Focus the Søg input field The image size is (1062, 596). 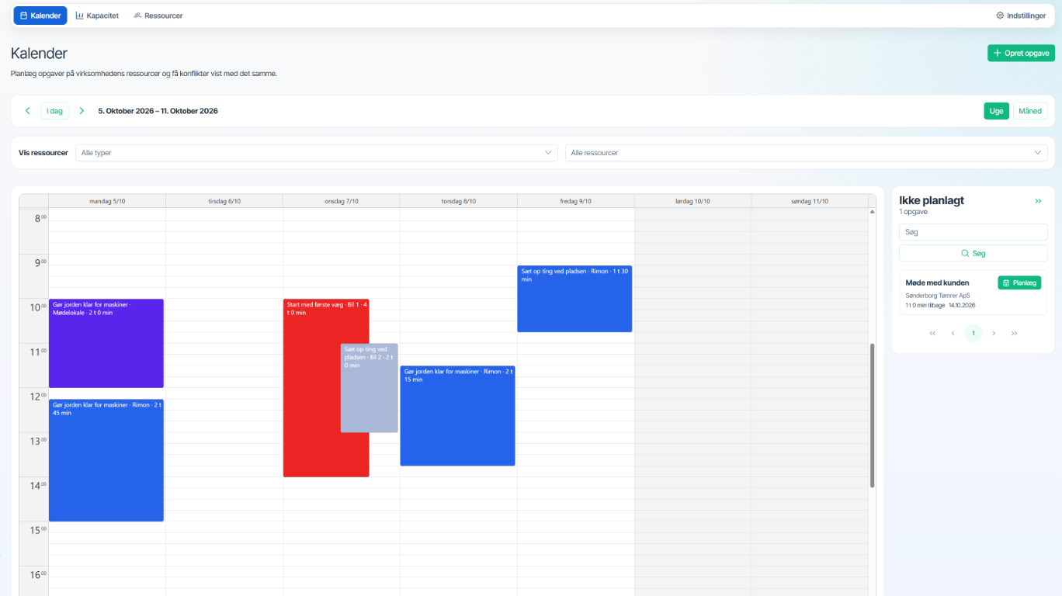tap(973, 232)
